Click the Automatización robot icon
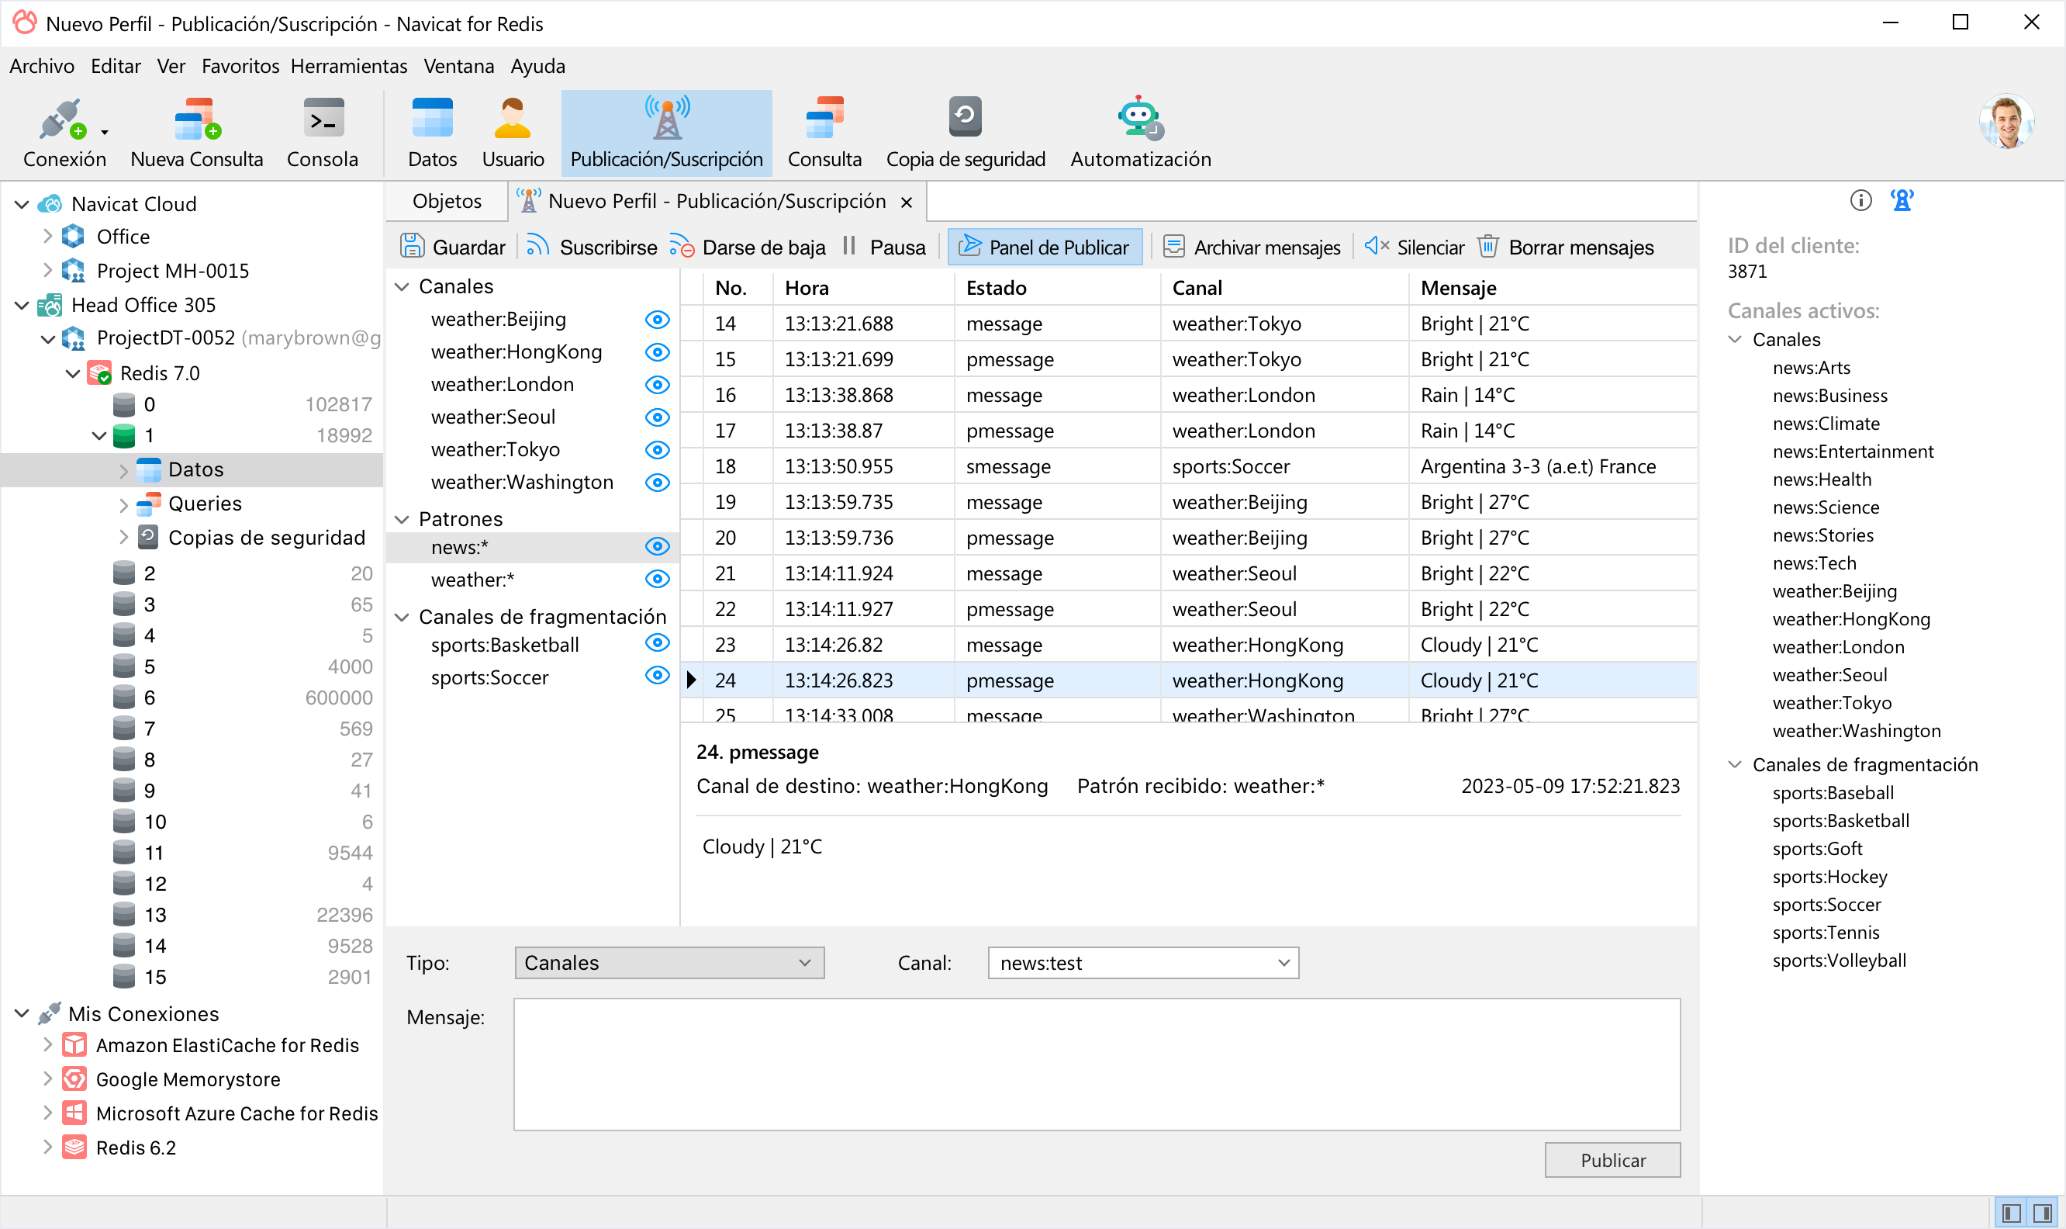The image size is (2066, 1229). click(x=1139, y=119)
